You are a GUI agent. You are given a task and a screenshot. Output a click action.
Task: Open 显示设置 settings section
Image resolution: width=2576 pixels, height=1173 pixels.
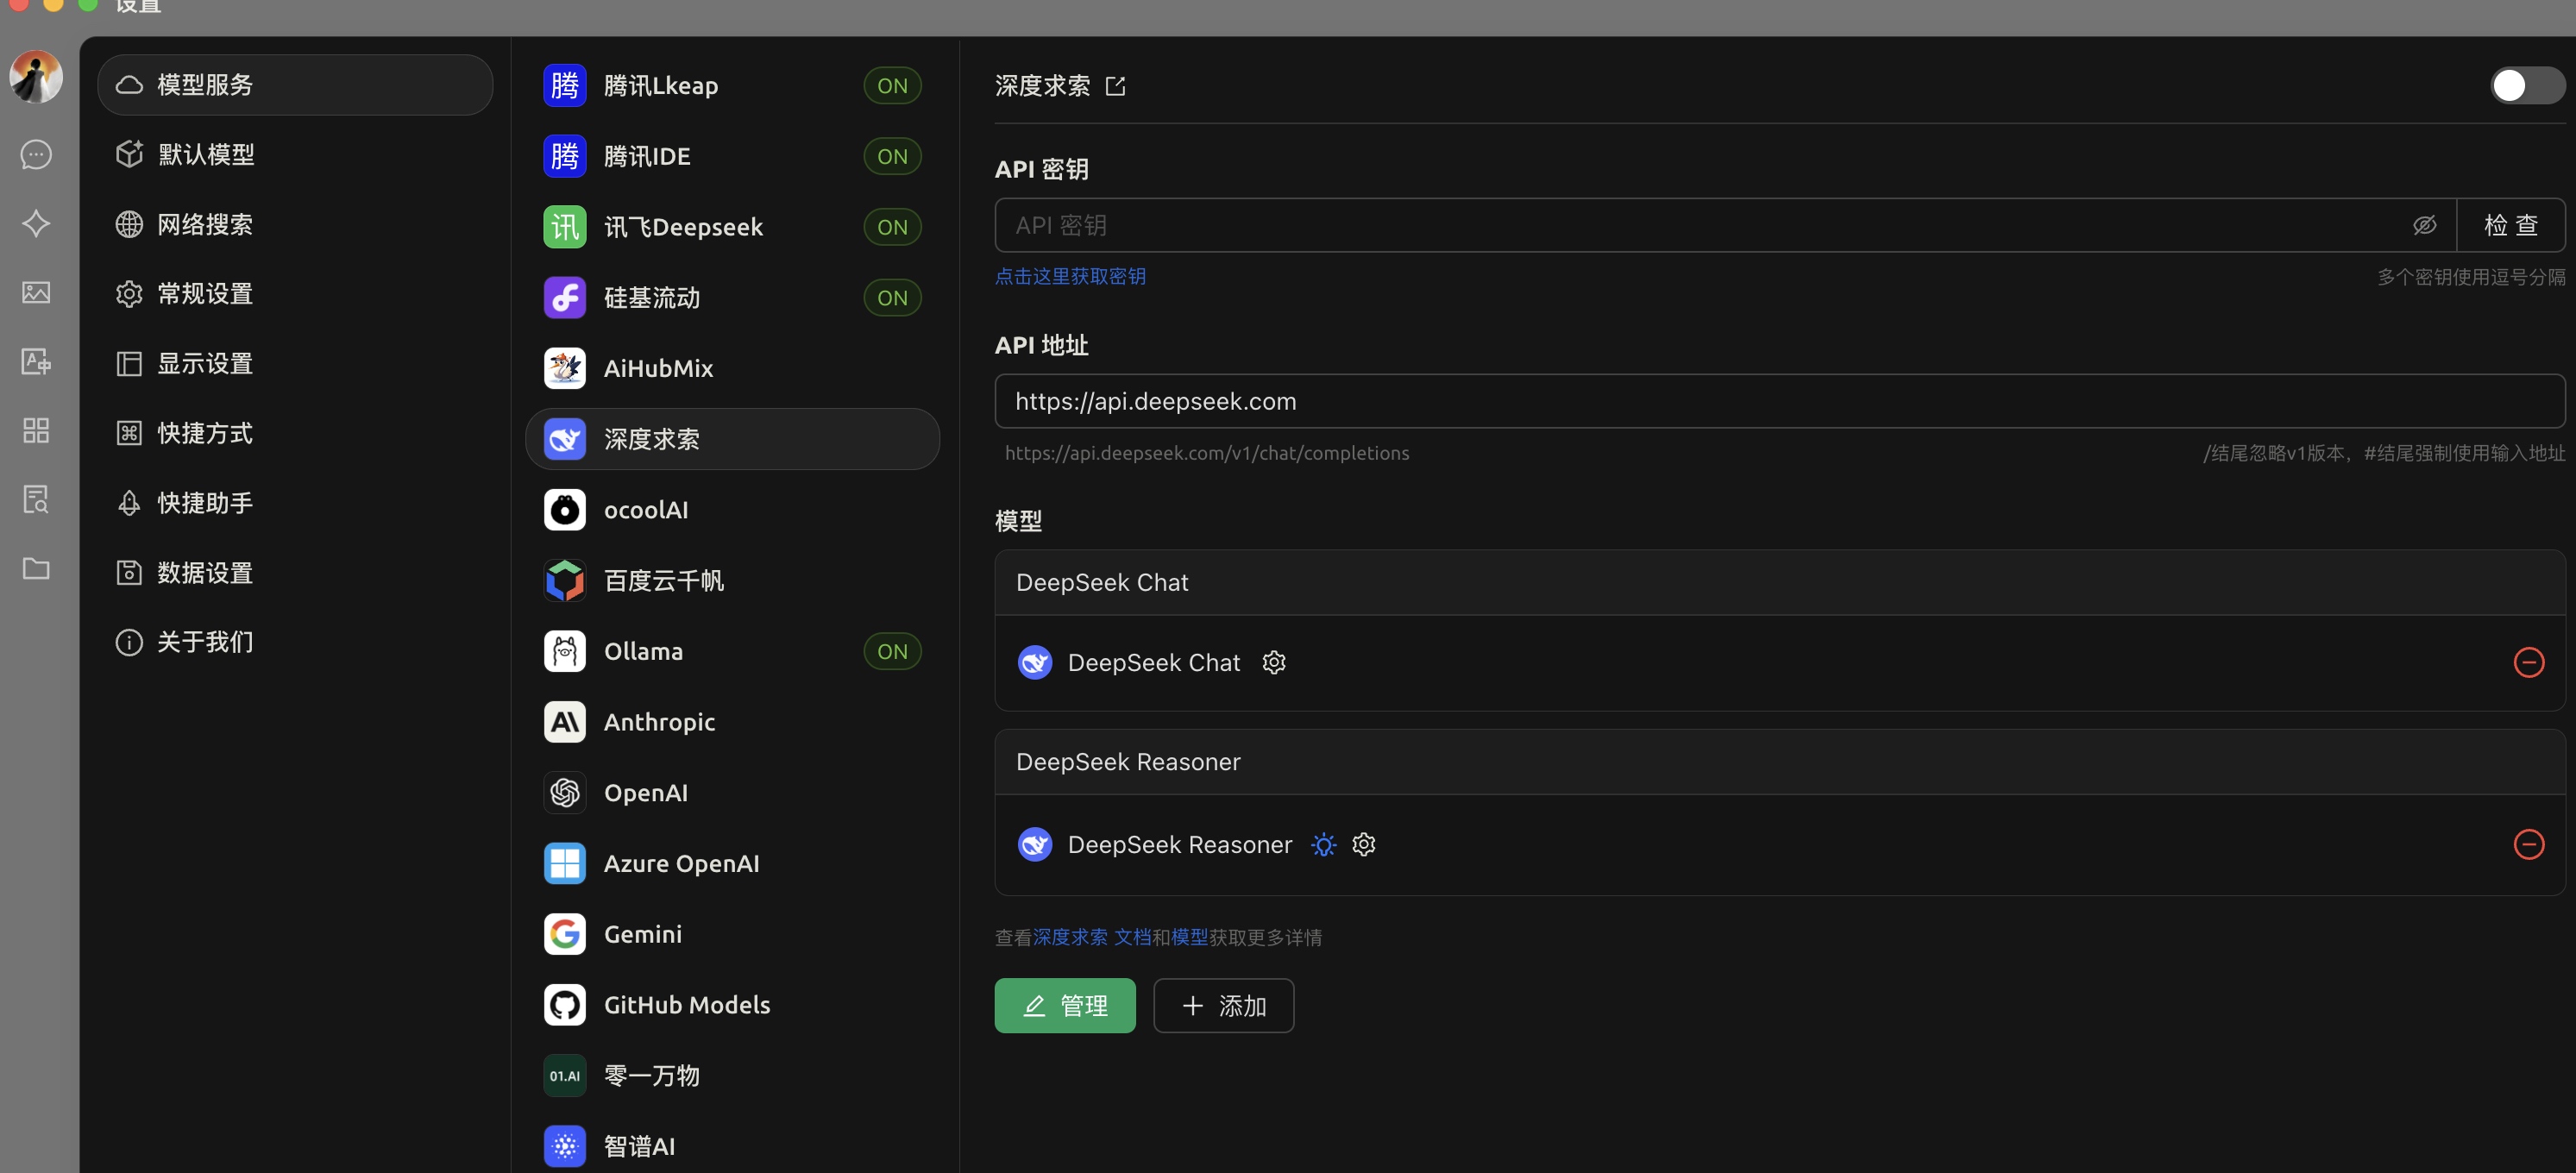click(295, 363)
